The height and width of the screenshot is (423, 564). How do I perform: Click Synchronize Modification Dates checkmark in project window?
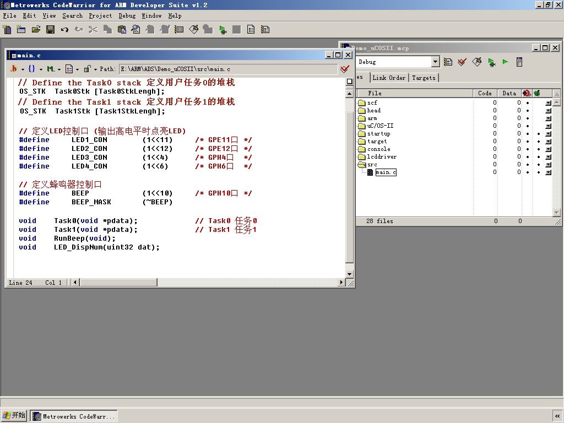click(x=462, y=62)
